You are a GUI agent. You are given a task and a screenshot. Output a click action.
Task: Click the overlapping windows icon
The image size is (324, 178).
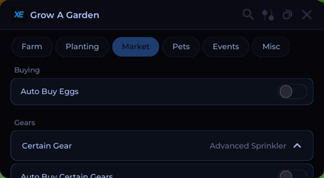pyautogui.click(x=287, y=15)
